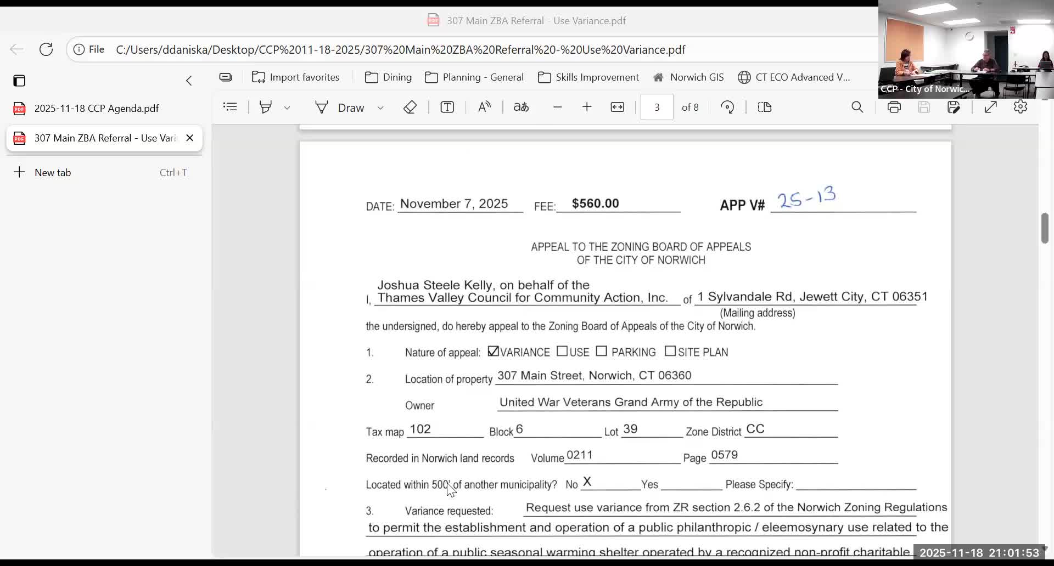
Task: Collapse the vertical tabs pane
Action: pyautogui.click(x=189, y=81)
